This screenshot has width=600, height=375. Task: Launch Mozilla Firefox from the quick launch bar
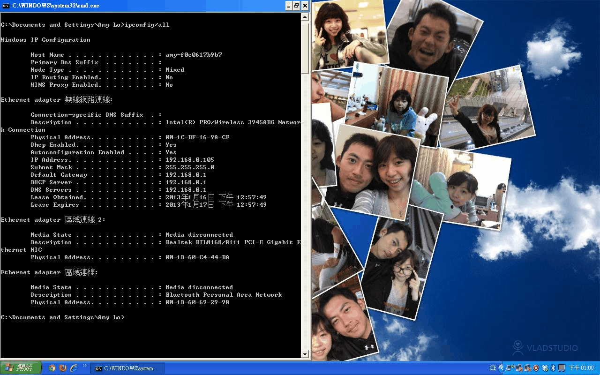point(63,368)
